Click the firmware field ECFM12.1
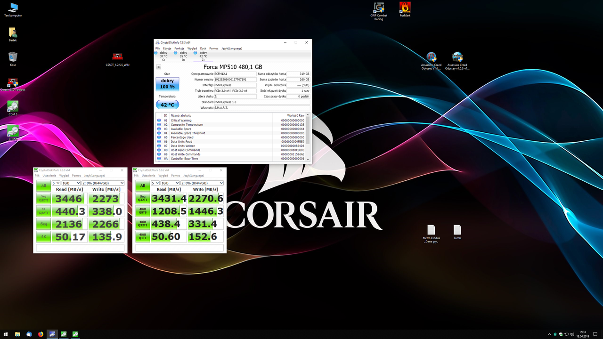The height and width of the screenshot is (339, 603). pyautogui.click(x=235, y=74)
